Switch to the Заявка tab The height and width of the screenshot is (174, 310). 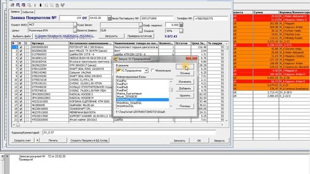[15, 12]
